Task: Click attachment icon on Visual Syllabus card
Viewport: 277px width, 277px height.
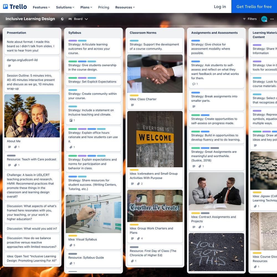Action: click(71, 245)
